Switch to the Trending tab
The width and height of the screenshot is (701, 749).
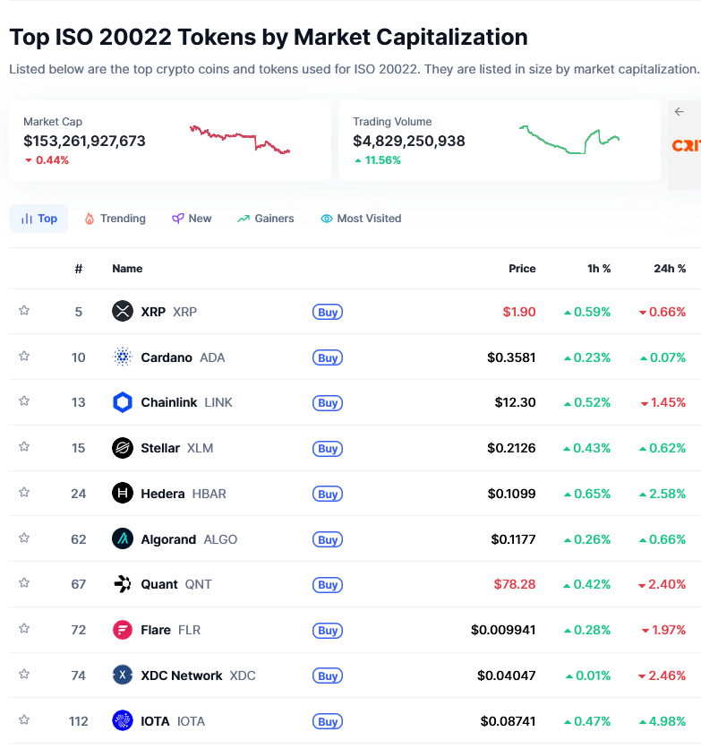click(115, 219)
